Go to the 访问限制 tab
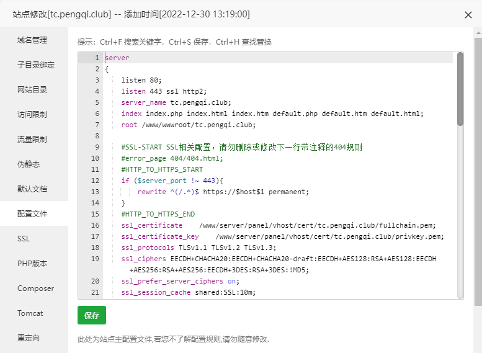Screen dimensions: 482x353 32,114
